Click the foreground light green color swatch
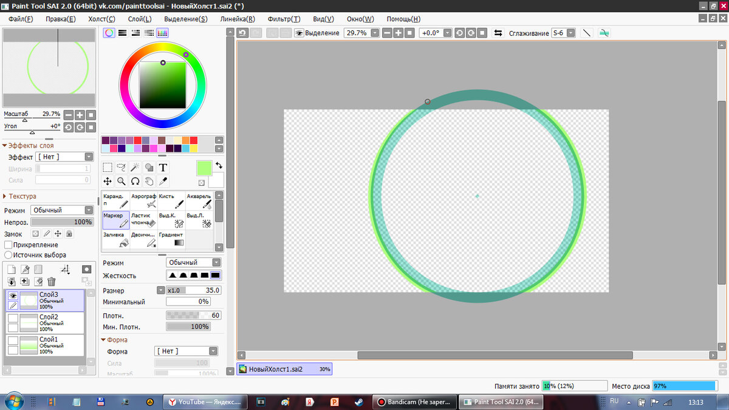 tap(204, 168)
